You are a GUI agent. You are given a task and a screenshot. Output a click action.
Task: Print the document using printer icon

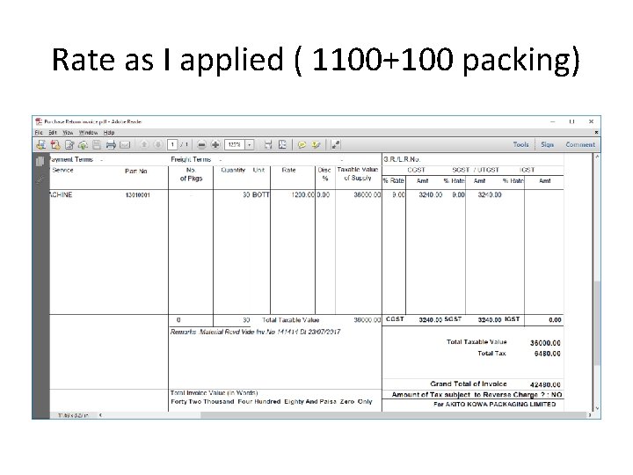click(111, 144)
